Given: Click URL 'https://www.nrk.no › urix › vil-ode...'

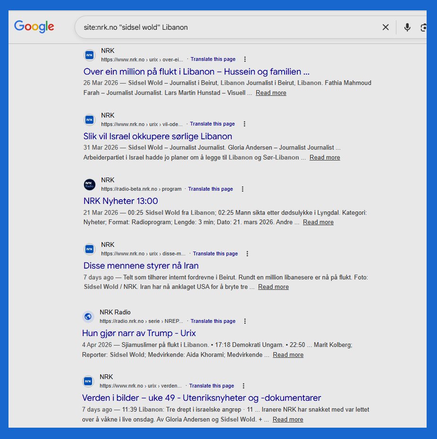Looking at the screenshot, I should coord(142,124).
